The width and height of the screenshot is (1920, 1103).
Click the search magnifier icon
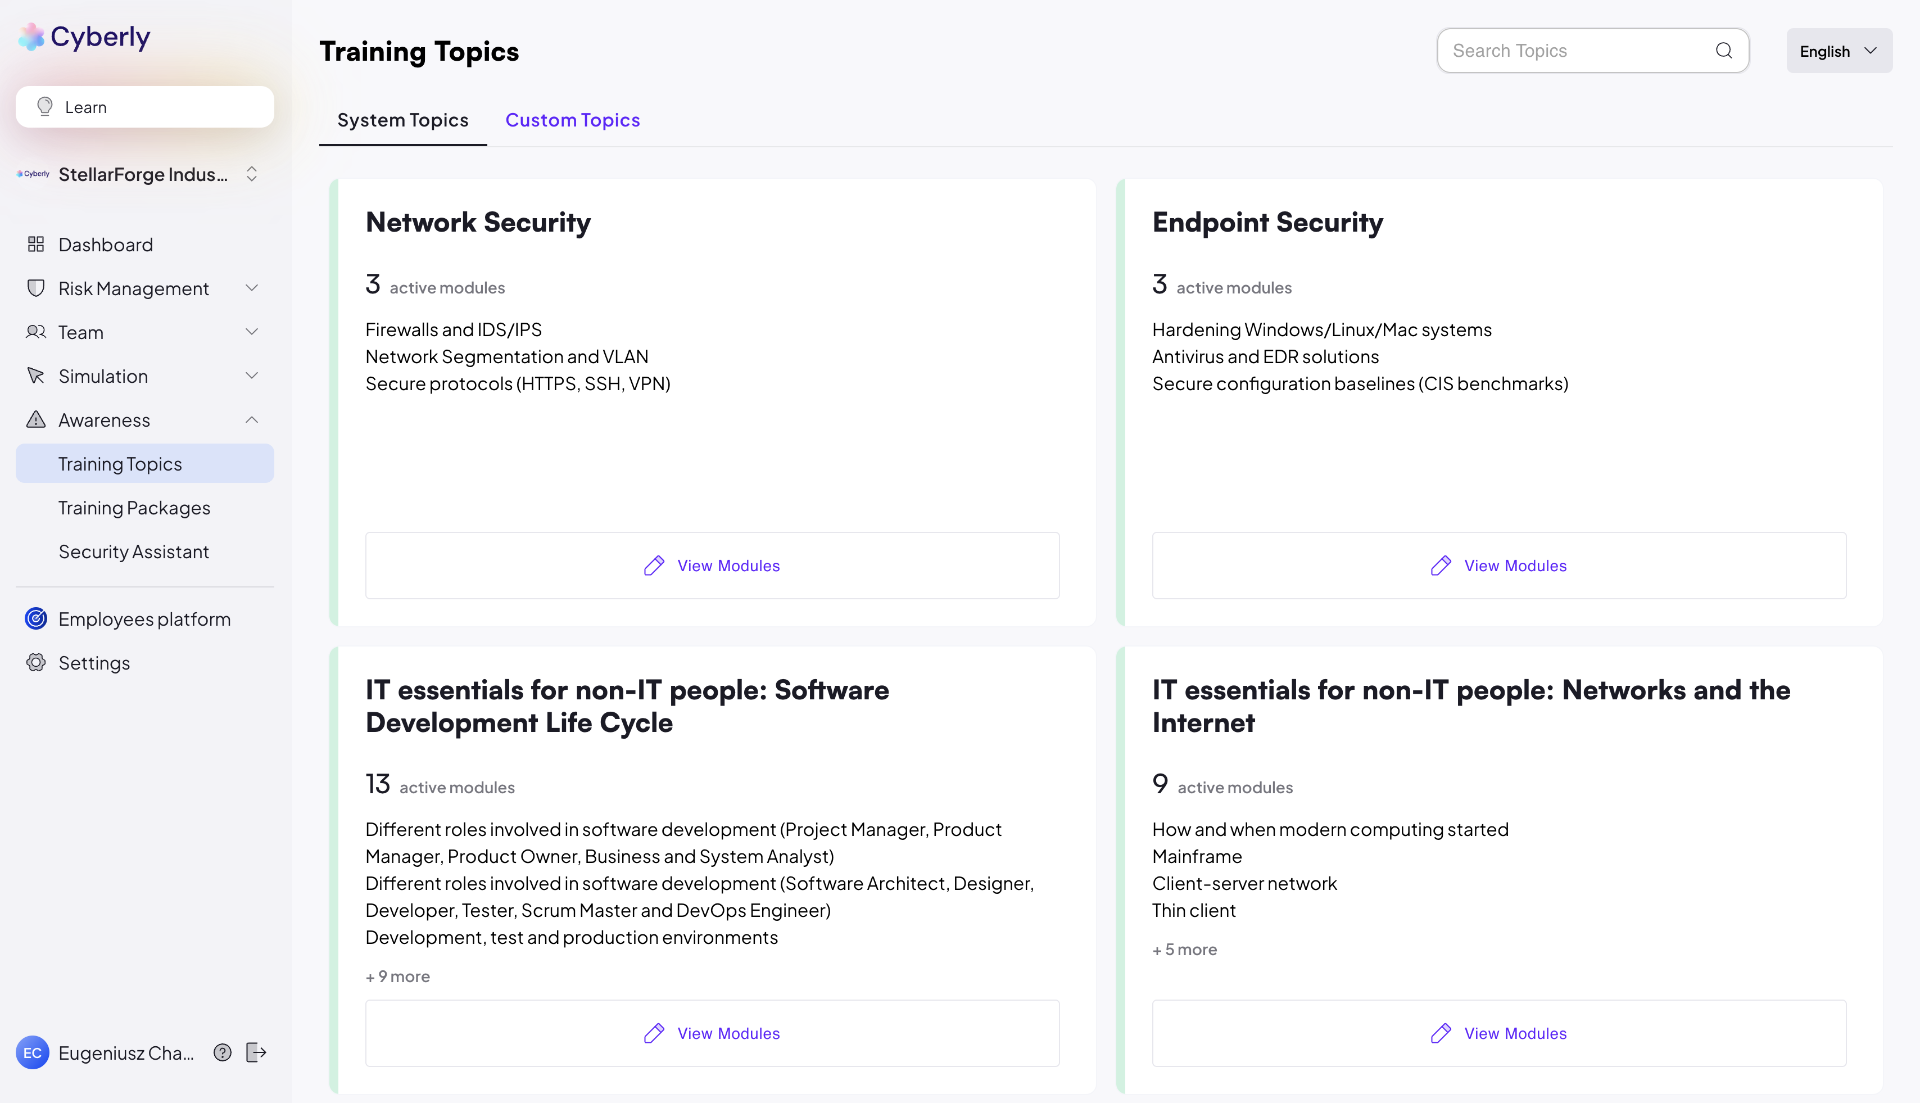point(1723,50)
